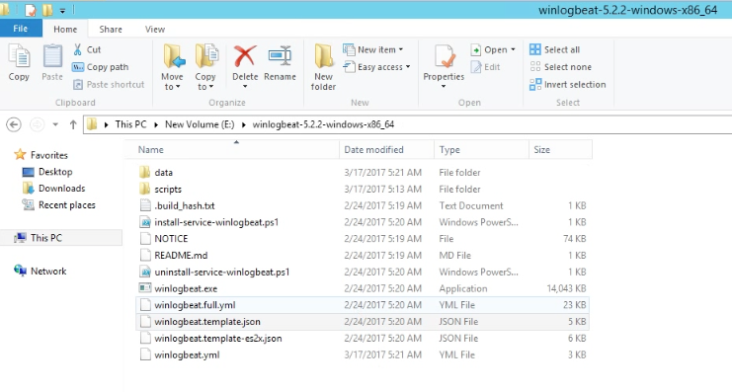732x392 pixels.
Task: Sort by the Size column header
Action: pos(561,150)
